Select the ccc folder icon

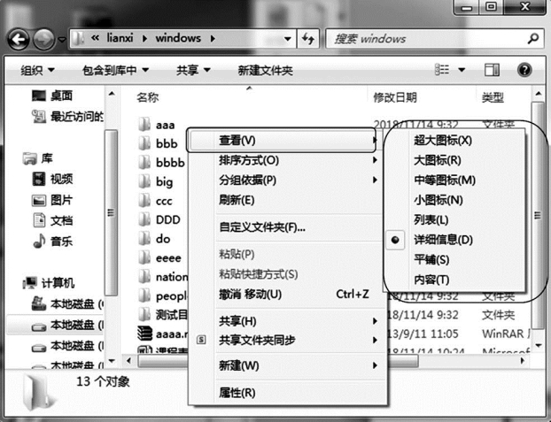click(x=144, y=201)
